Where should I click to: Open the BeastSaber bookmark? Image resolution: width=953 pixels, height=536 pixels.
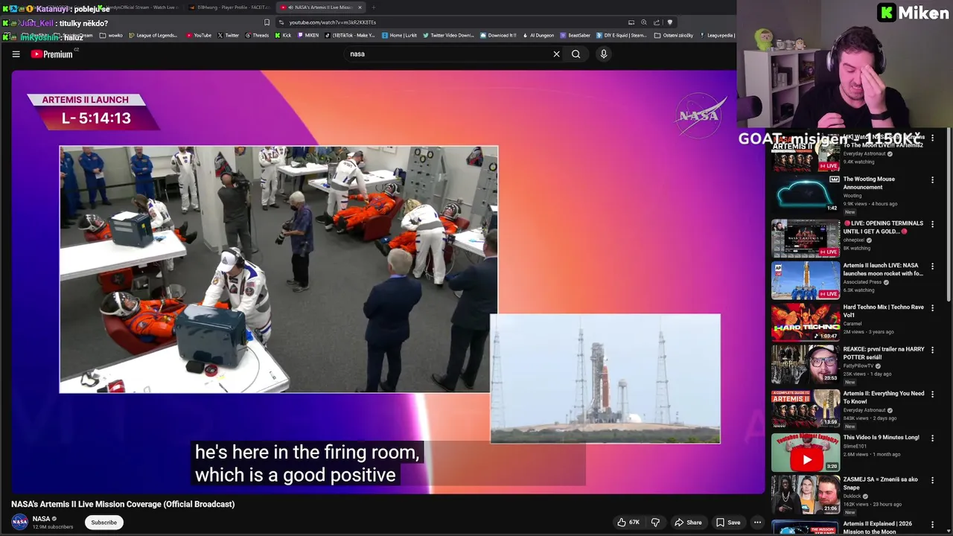(576, 35)
